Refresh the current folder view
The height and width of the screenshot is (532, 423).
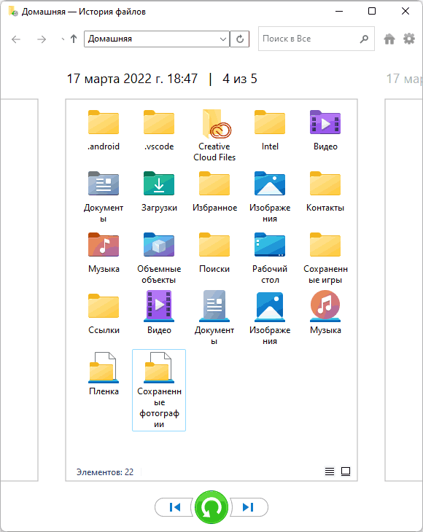pyautogui.click(x=240, y=39)
